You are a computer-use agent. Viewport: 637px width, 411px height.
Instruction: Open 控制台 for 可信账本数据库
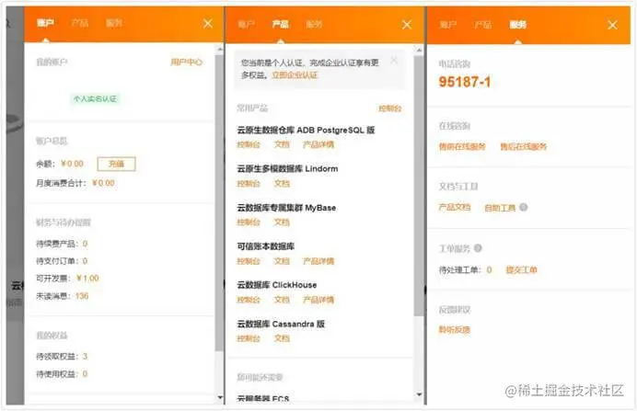[x=249, y=261]
